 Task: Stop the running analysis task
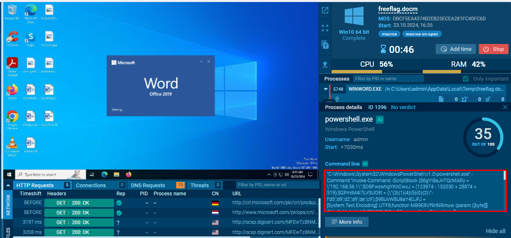pos(494,49)
